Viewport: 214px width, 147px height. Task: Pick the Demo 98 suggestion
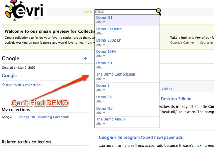click(x=127, y=99)
